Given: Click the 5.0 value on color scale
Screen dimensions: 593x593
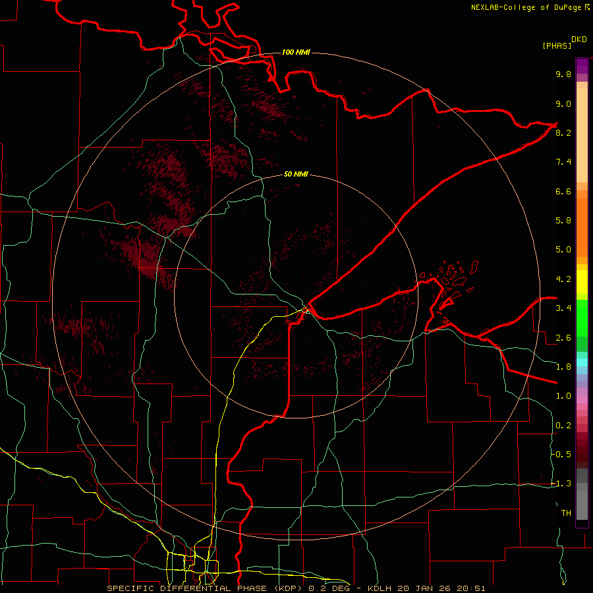Looking at the screenshot, I should [563, 250].
